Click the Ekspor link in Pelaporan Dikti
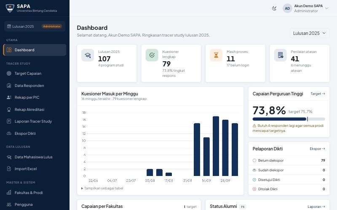This screenshot has height=210, width=337. [317, 149]
